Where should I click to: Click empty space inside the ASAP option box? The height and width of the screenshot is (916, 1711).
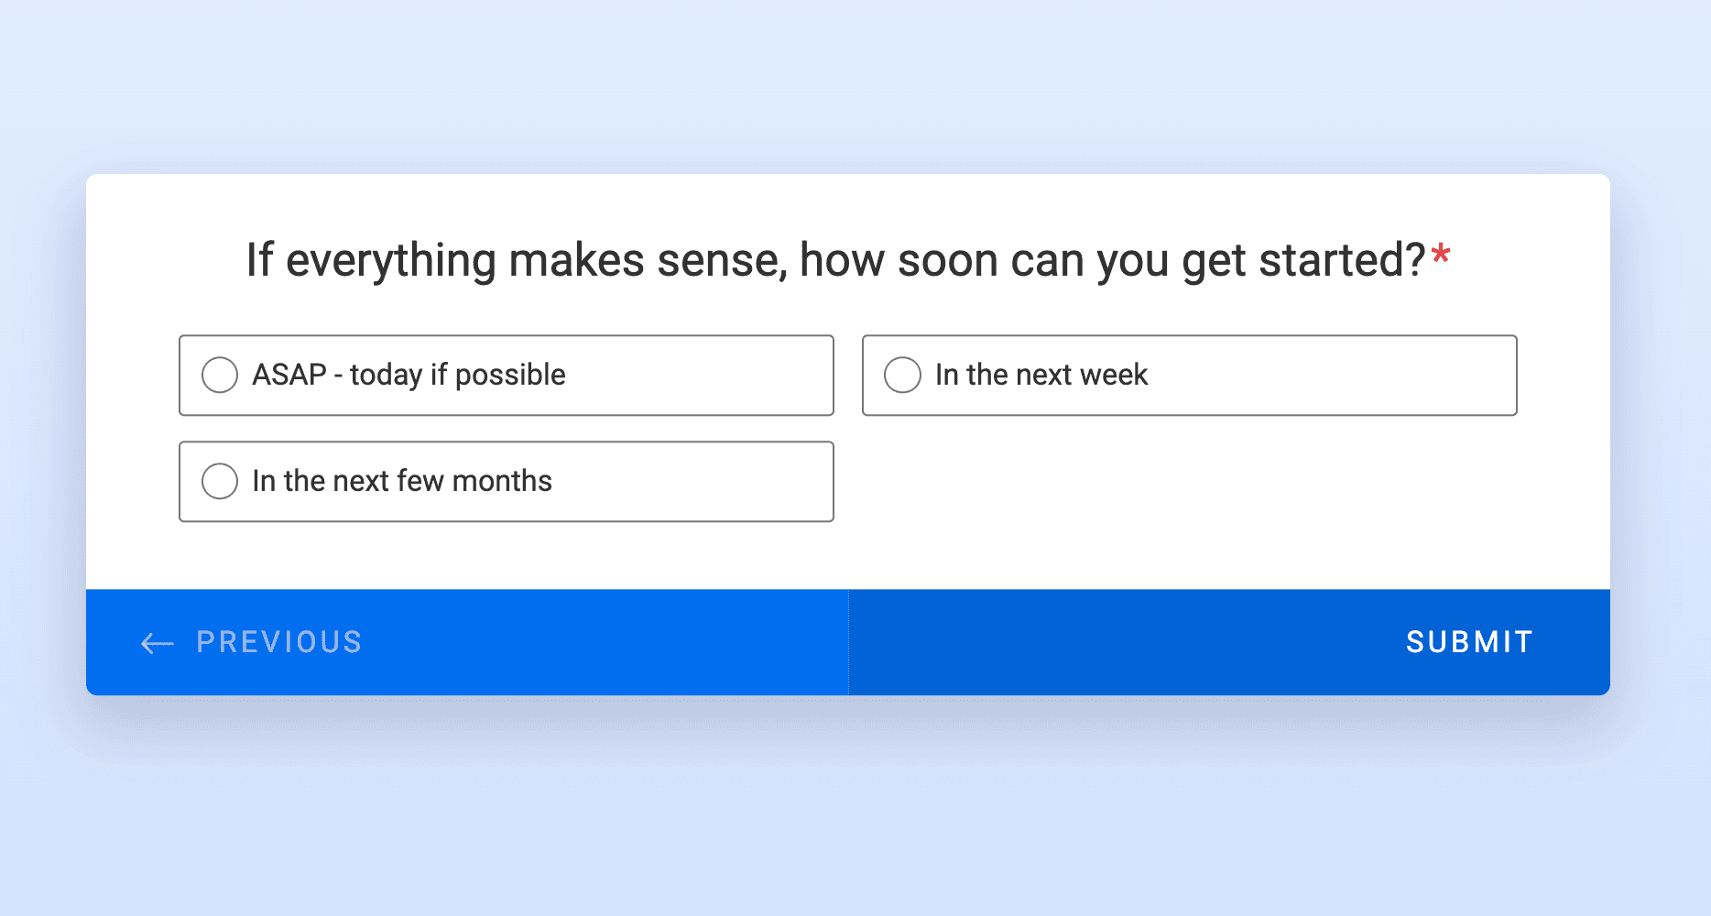(x=705, y=375)
